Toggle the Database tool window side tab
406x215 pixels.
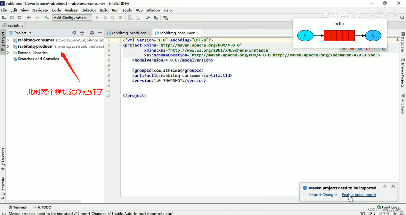click(x=403, y=42)
